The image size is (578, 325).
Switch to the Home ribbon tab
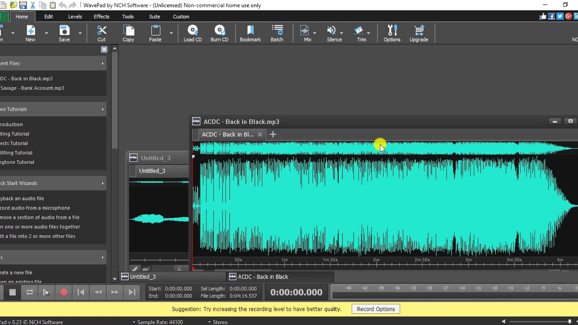22,17
